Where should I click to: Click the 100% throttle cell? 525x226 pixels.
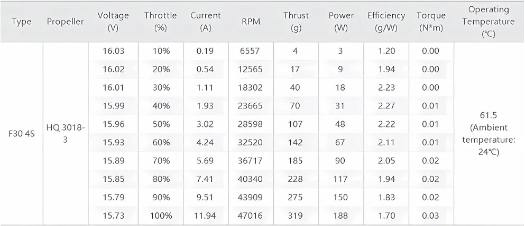click(160, 215)
